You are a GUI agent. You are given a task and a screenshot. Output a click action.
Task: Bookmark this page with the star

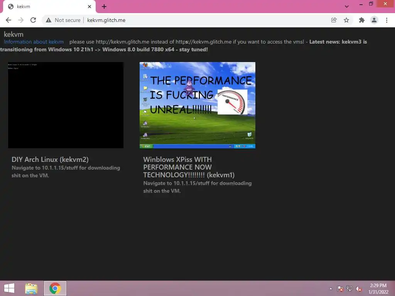(x=346, y=20)
